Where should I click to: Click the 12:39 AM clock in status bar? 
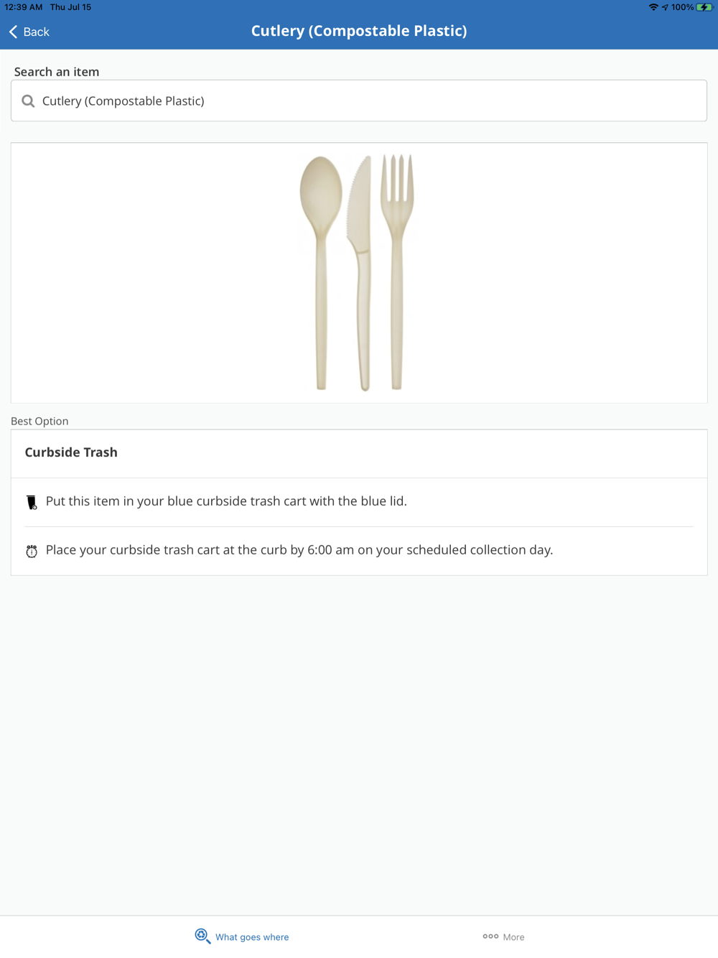pyautogui.click(x=24, y=7)
